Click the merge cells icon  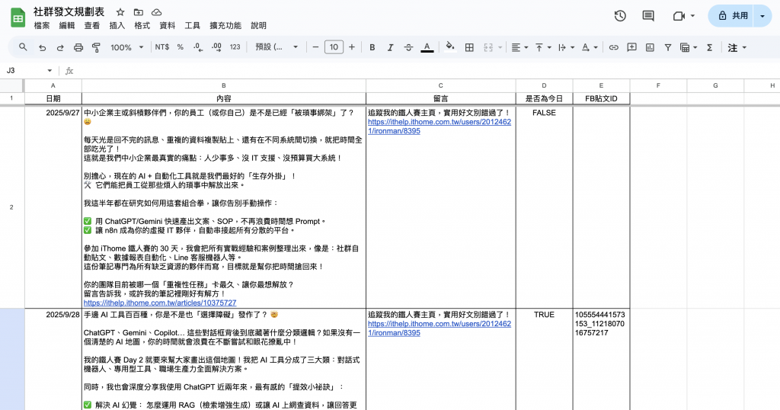tap(488, 47)
